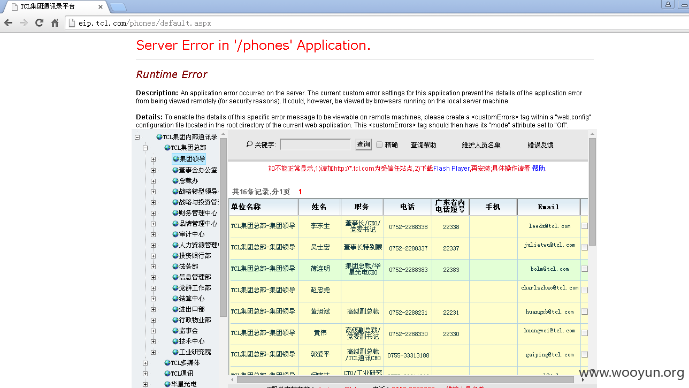Tick the checkbox in gaiping@tcl.com row

coord(585,354)
